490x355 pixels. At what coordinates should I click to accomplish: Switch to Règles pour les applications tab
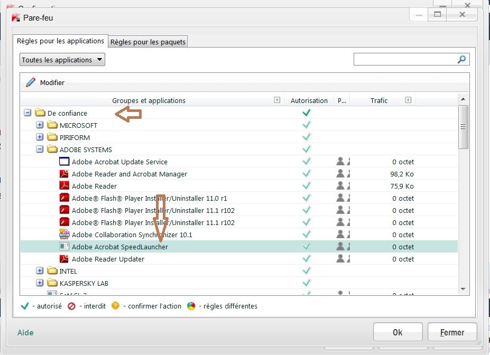click(x=60, y=41)
